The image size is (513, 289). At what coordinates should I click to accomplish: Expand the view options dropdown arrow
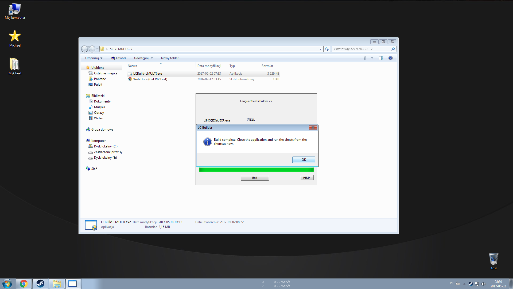[372, 58]
